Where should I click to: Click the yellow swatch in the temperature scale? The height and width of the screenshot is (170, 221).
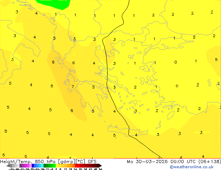point(57,165)
